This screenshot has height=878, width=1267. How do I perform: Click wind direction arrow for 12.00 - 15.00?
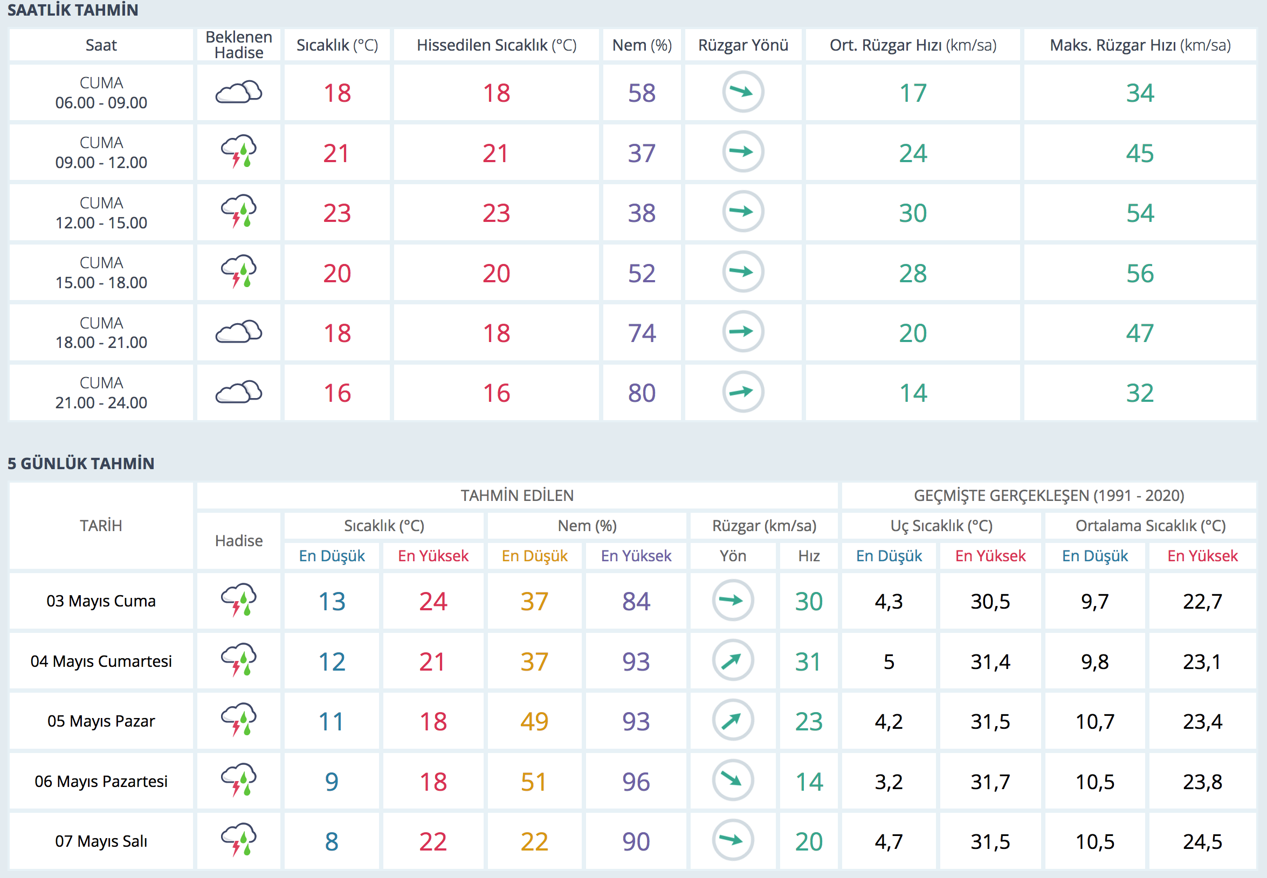click(x=743, y=212)
